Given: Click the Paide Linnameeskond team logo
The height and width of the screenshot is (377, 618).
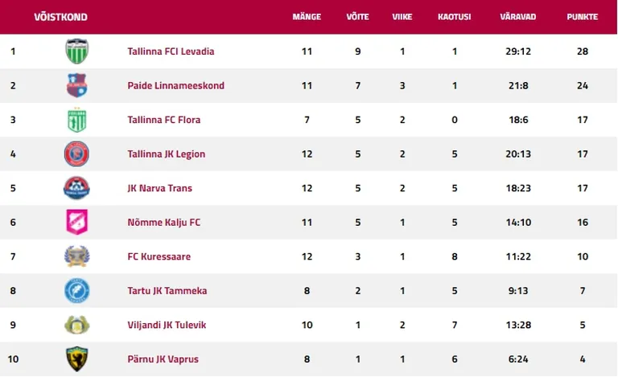Looking at the screenshot, I should coord(77,85).
